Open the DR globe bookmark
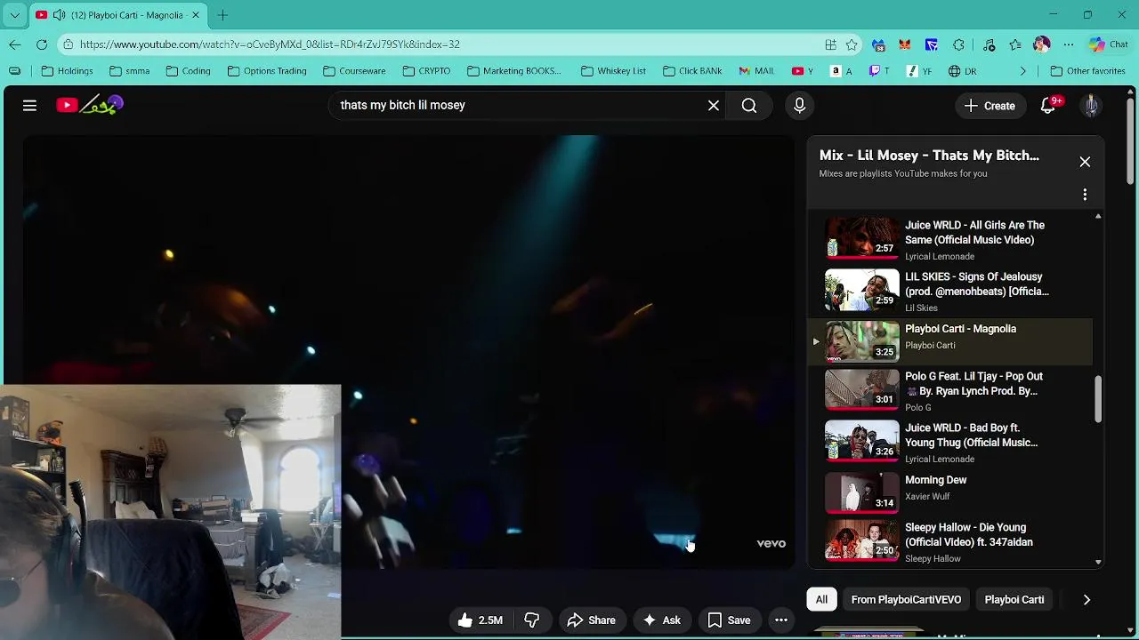Screen dimensions: 1139x640 [962, 71]
